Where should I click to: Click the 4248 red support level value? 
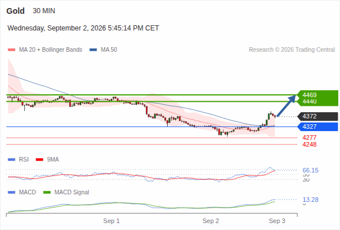(309, 144)
